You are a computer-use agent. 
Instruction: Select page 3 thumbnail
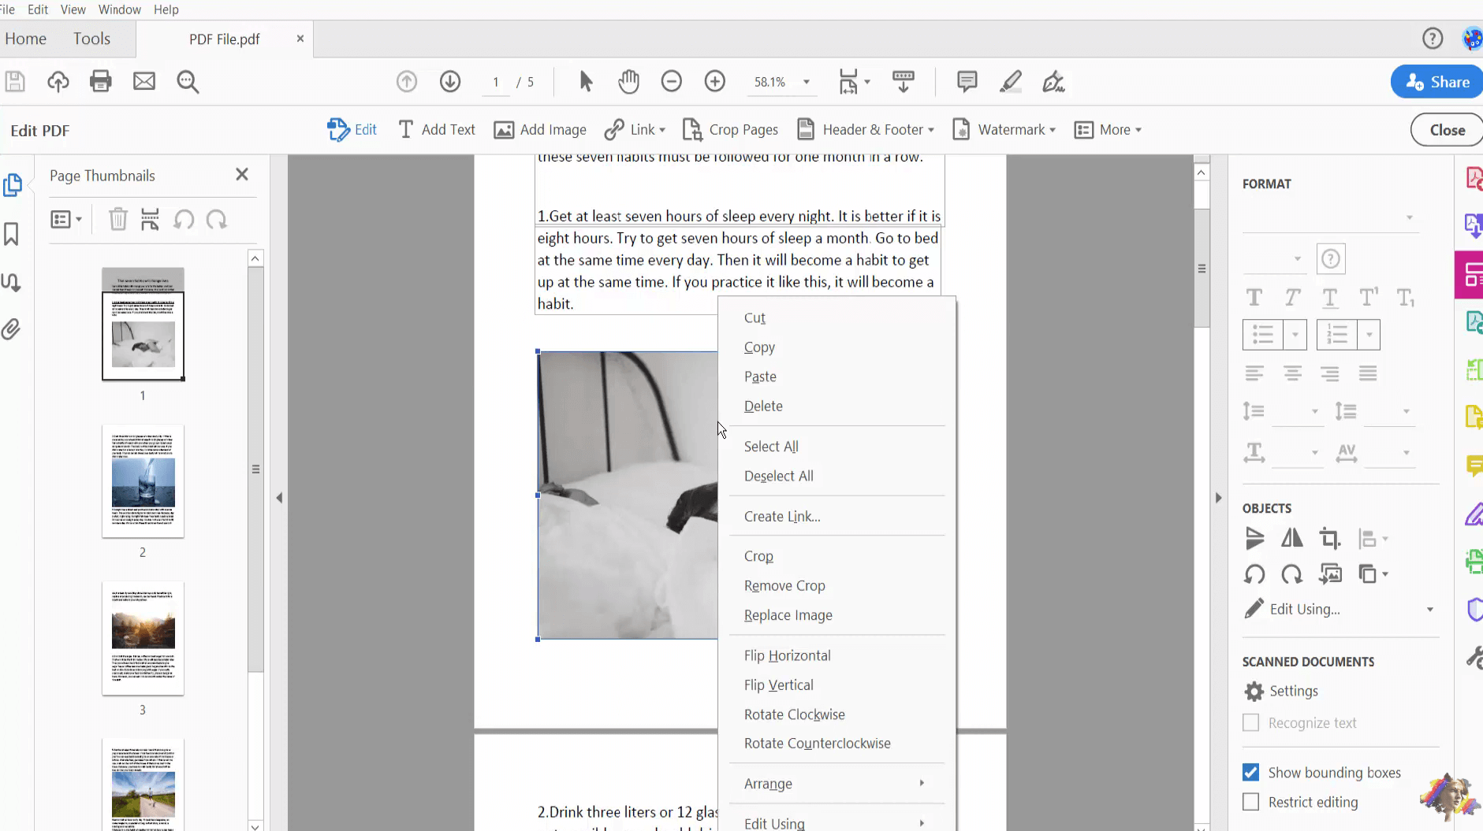click(x=142, y=639)
